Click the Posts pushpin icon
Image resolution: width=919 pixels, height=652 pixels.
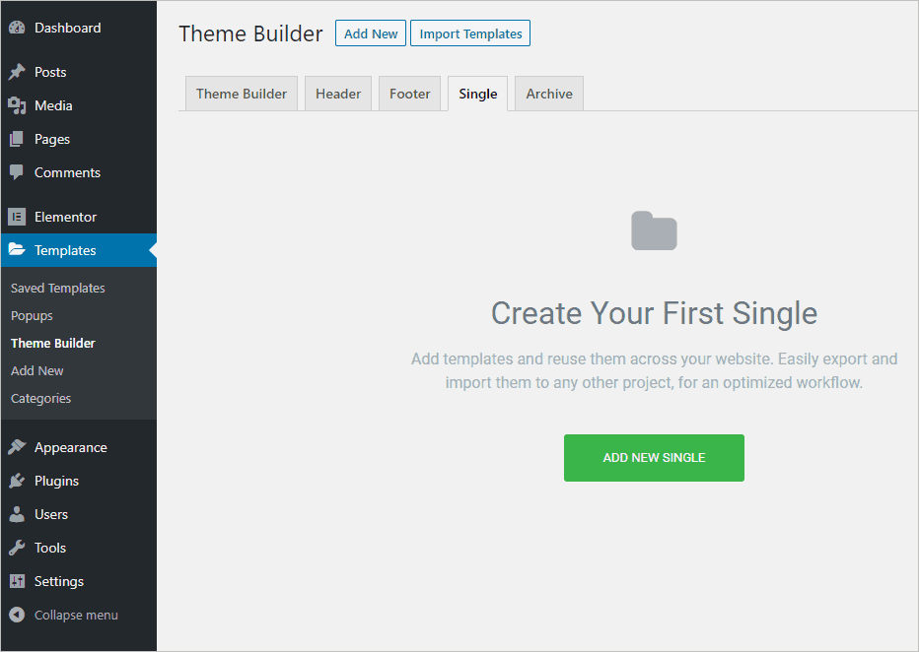(17, 72)
